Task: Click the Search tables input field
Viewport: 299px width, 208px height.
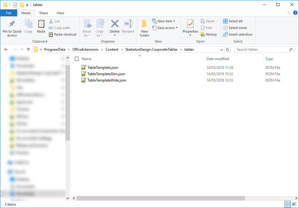Action: (x=264, y=50)
